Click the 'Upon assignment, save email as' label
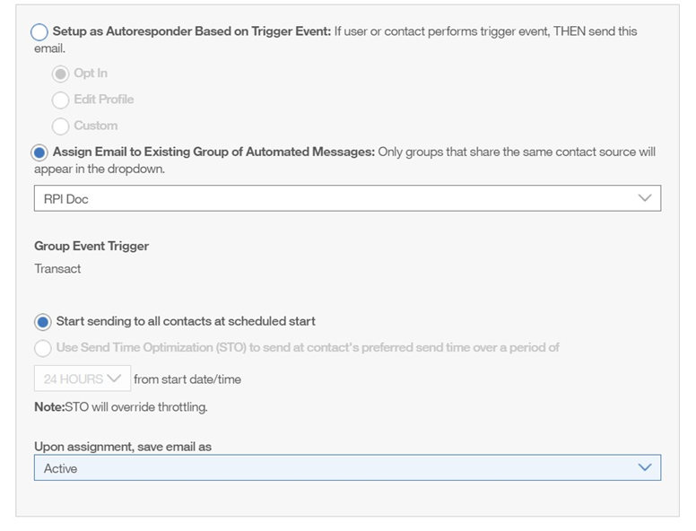 pos(123,446)
